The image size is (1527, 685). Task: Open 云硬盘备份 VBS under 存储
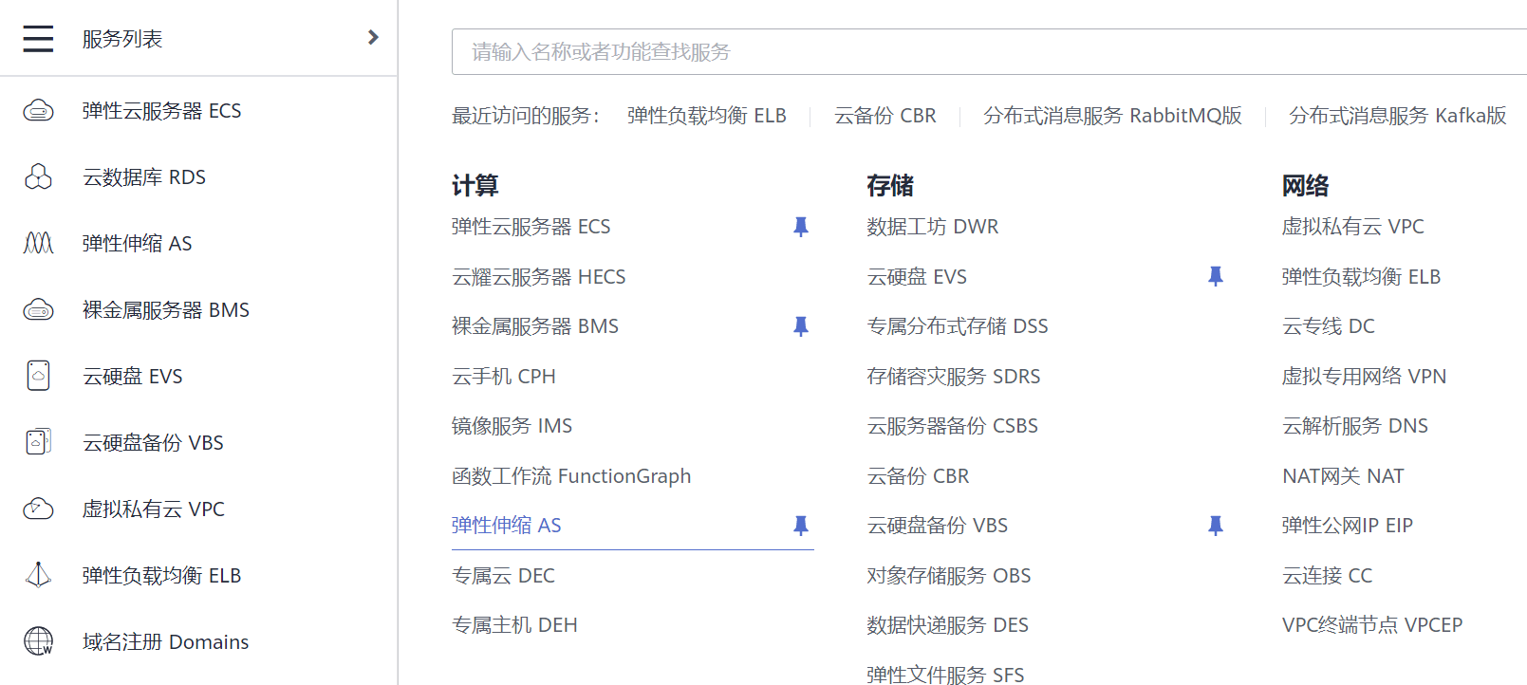click(938, 526)
